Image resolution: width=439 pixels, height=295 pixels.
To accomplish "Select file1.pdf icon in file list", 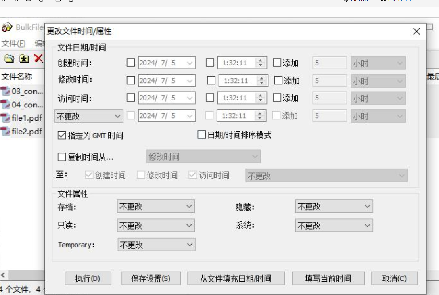I will [x=5, y=118].
